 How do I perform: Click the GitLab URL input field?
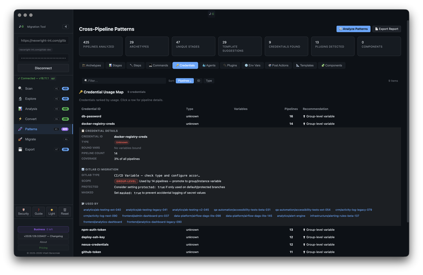[43, 41]
